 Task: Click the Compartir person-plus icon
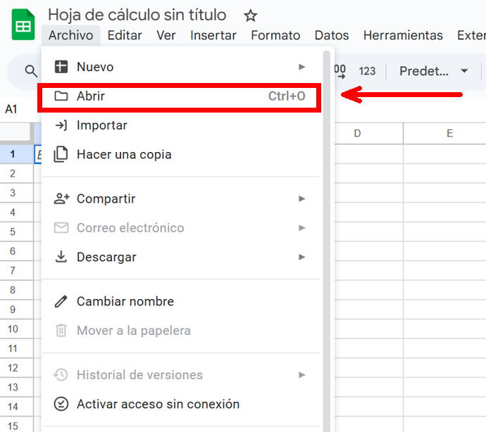click(61, 199)
